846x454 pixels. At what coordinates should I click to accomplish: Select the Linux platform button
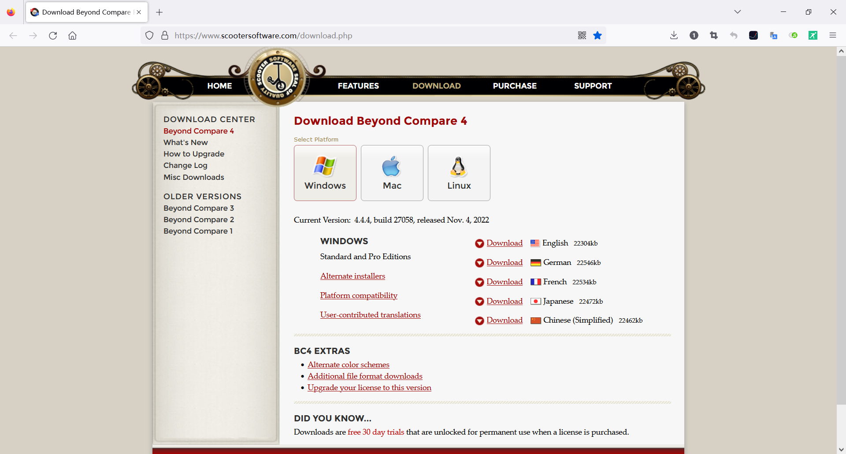(459, 173)
